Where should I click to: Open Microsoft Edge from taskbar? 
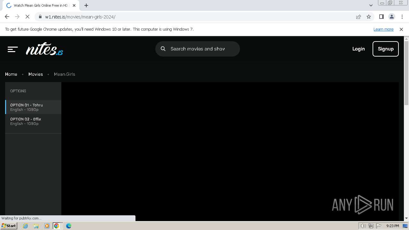(x=69, y=226)
